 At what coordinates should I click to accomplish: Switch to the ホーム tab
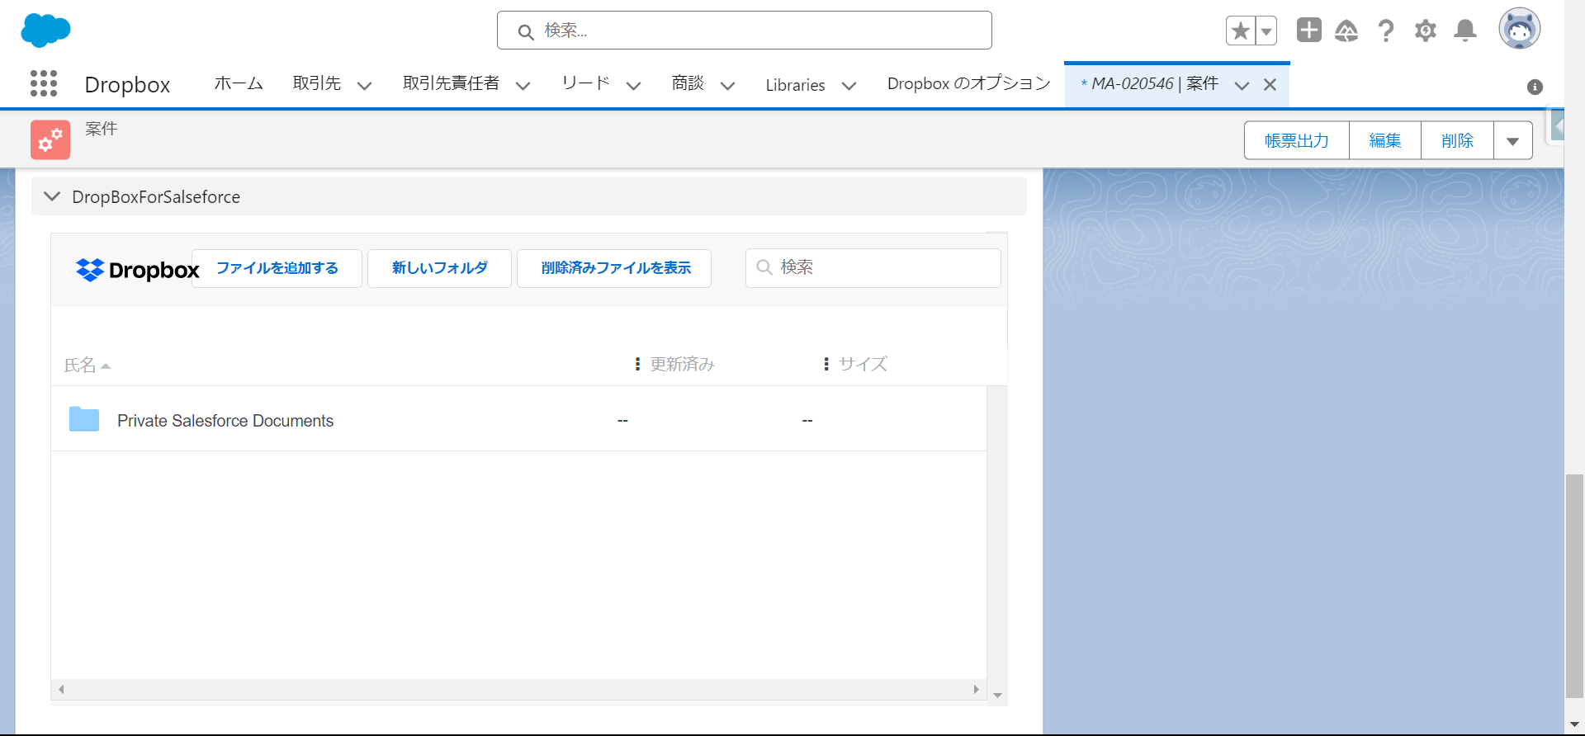pyautogui.click(x=239, y=84)
